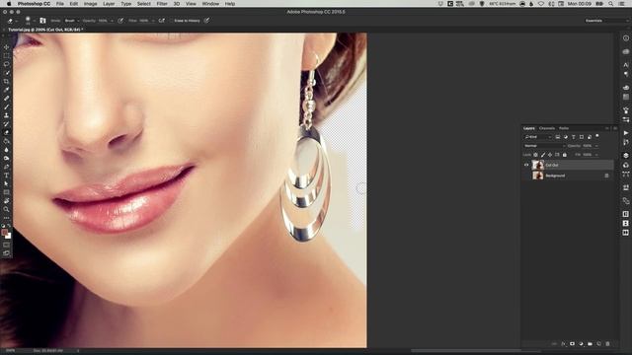The width and height of the screenshot is (632, 355).
Task: Select the Lasso tool
Action: point(7,64)
